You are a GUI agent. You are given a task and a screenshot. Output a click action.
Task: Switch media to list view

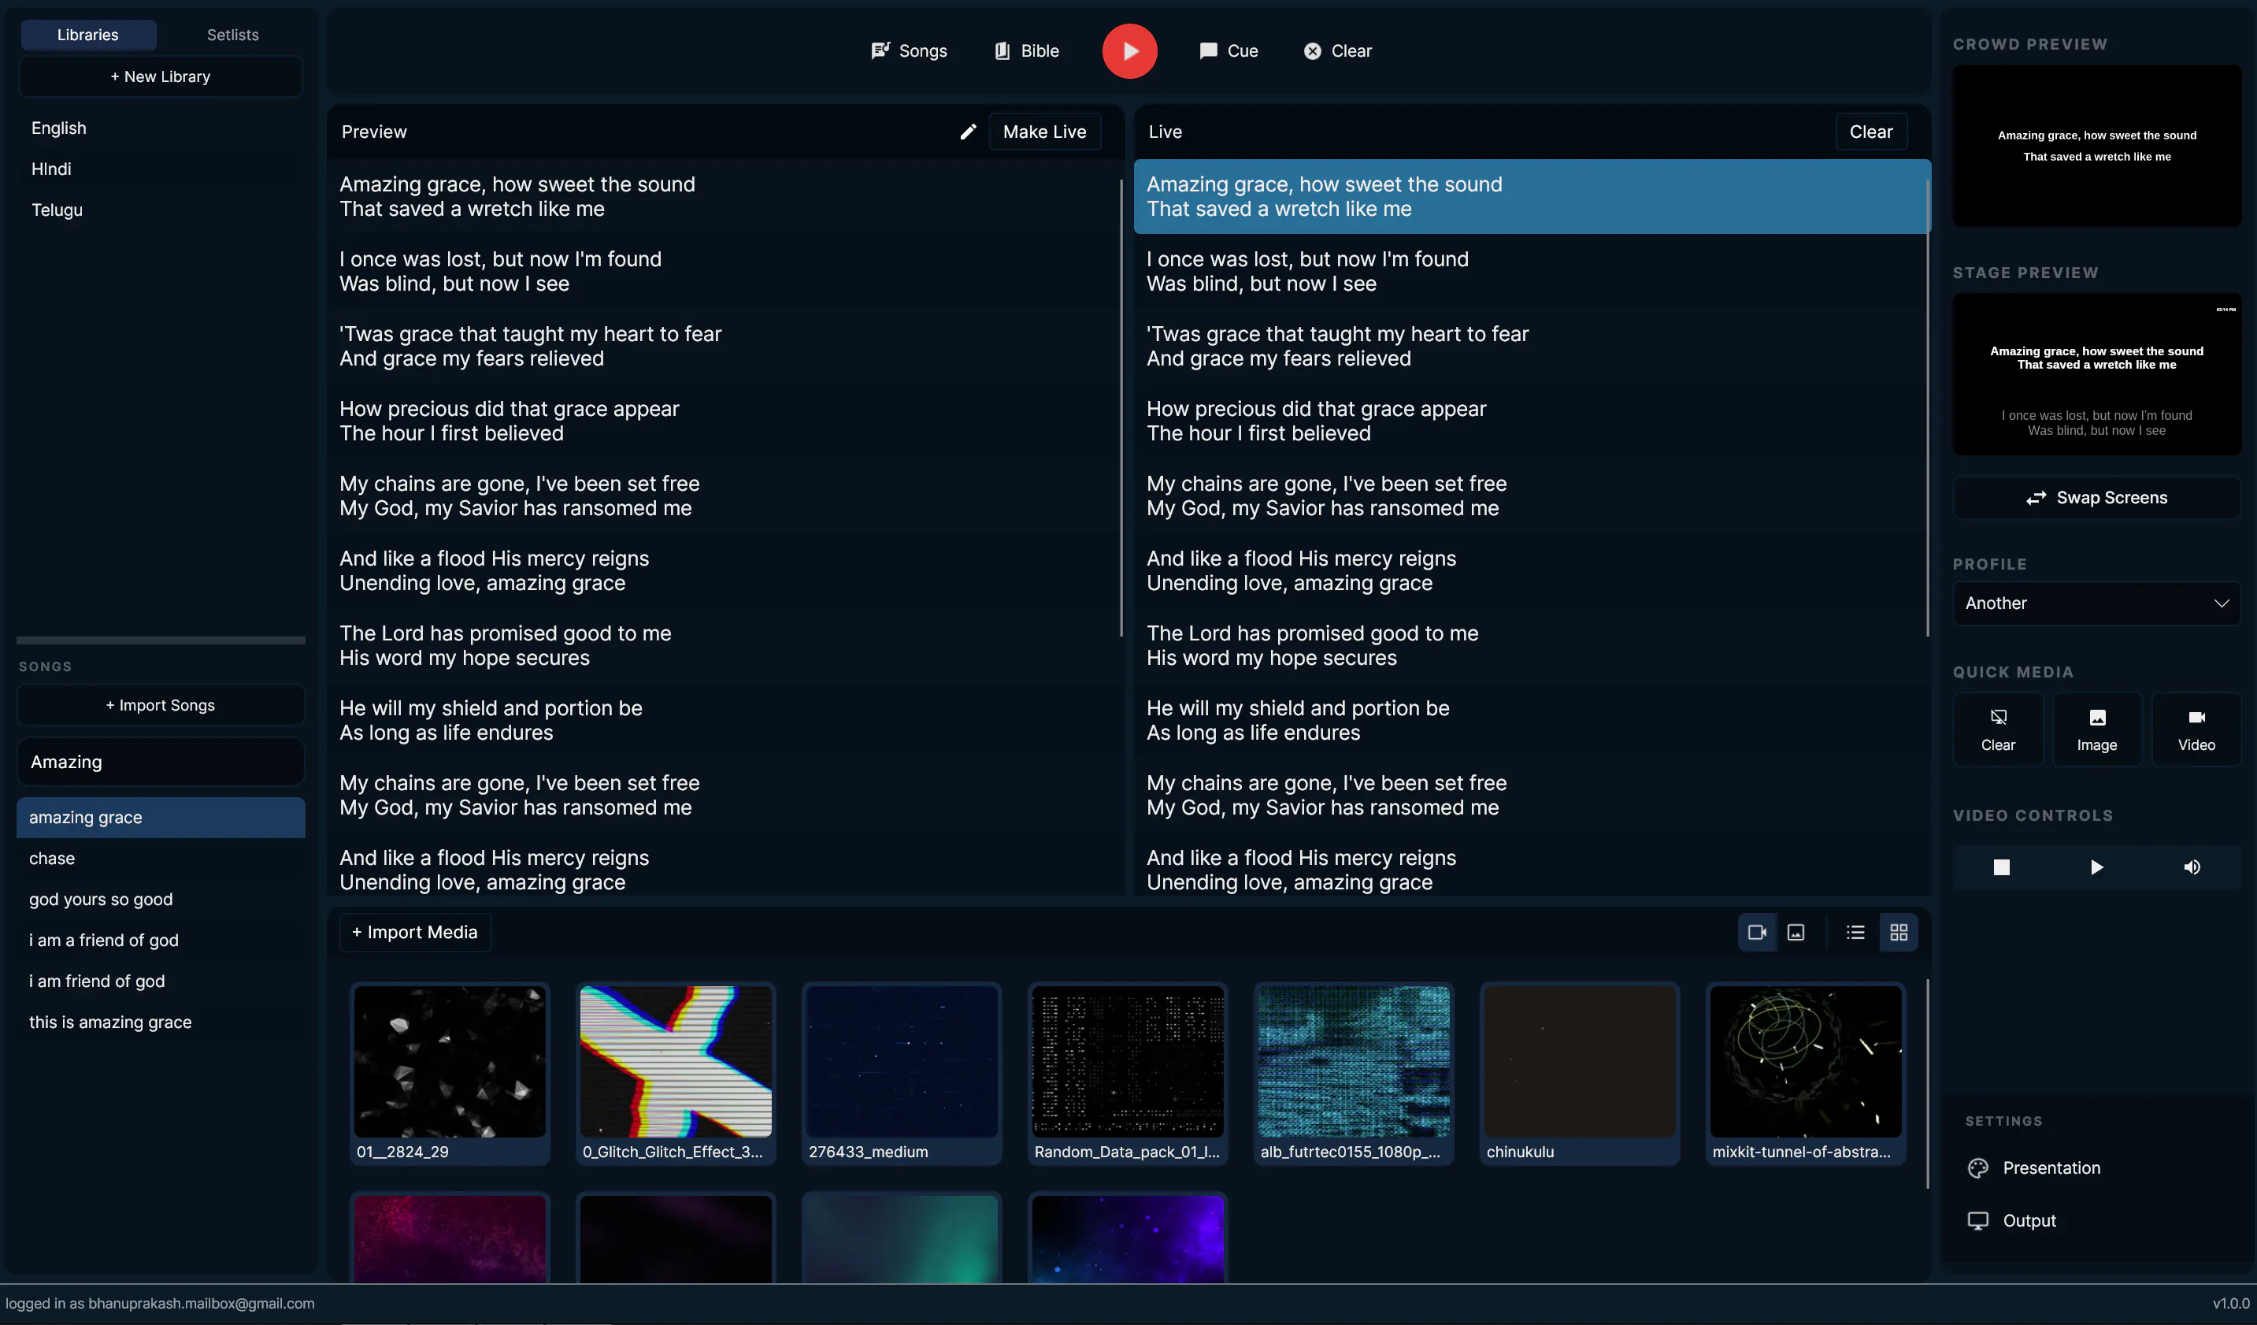1855,932
